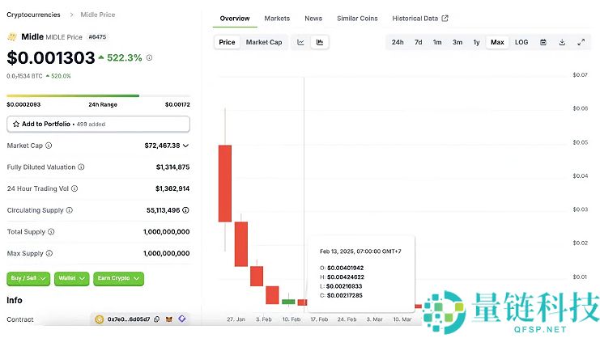
Task: Toggle the LOG scale option
Action: pyautogui.click(x=521, y=42)
